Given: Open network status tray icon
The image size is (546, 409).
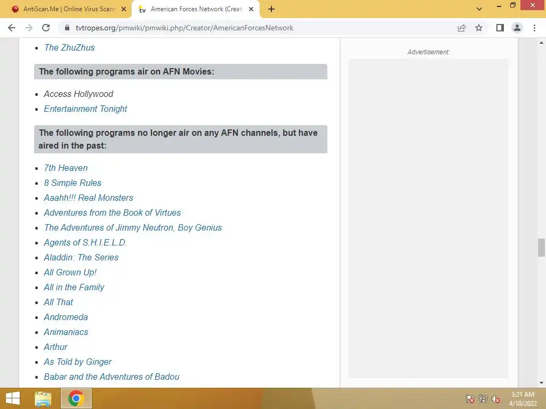Looking at the screenshot, I should [x=483, y=399].
